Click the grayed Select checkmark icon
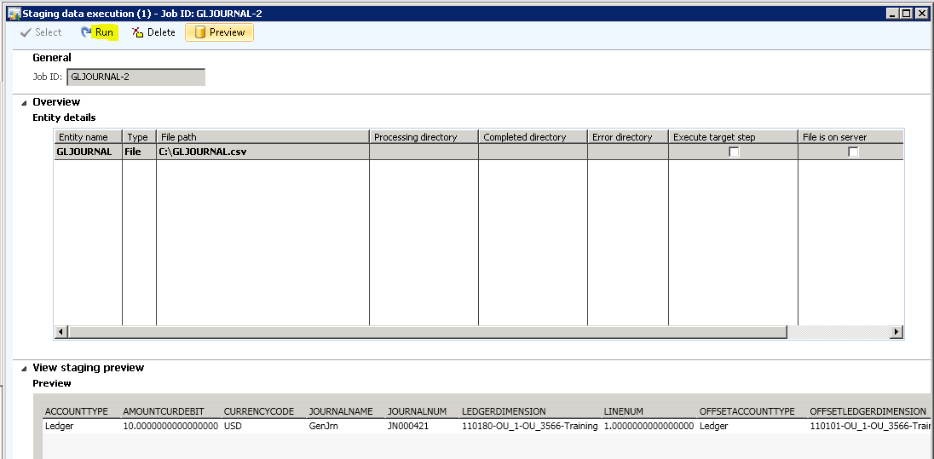The width and height of the screenshot is (934, 459). click(x=26, y=32)
